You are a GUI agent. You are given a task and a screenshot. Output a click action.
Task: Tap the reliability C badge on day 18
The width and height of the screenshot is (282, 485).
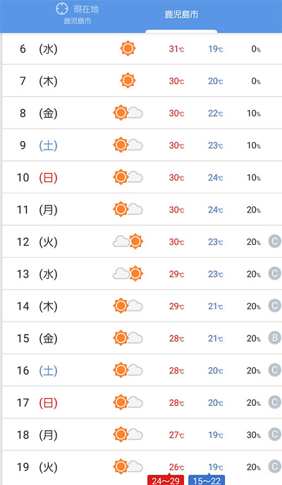point(274,434)
